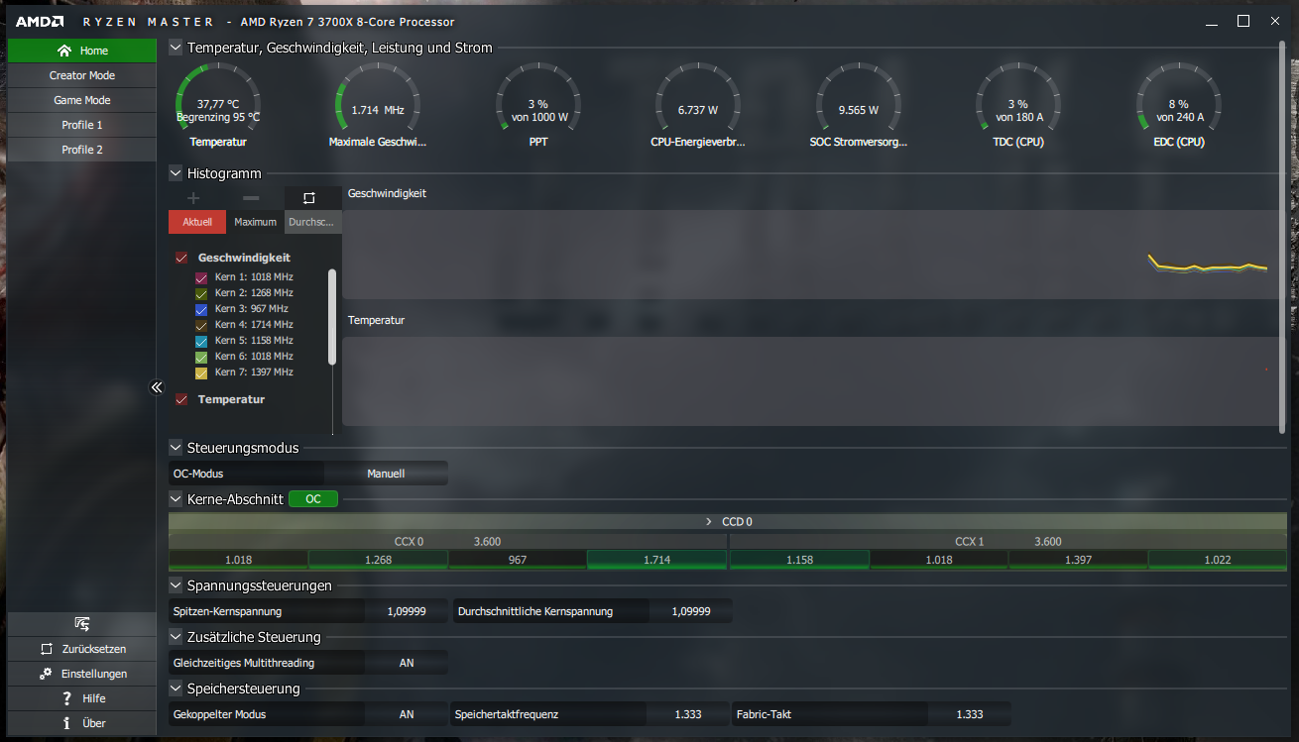Click the zoom-out minus icon in Histogramm
The image size is (1299, 742).
coord(251,198)
